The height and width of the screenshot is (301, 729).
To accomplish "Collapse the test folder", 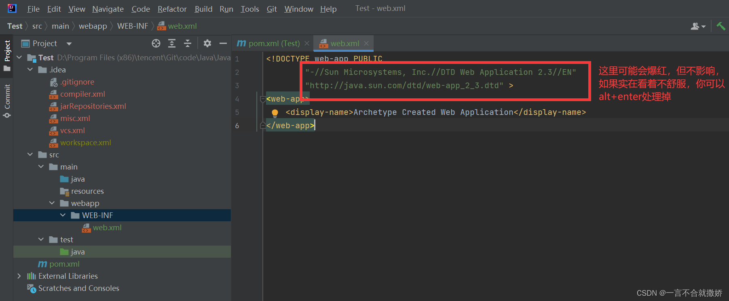I will click(41, 240).
